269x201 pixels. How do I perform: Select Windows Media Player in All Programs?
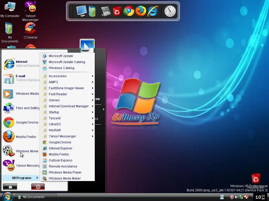[67, 172]
